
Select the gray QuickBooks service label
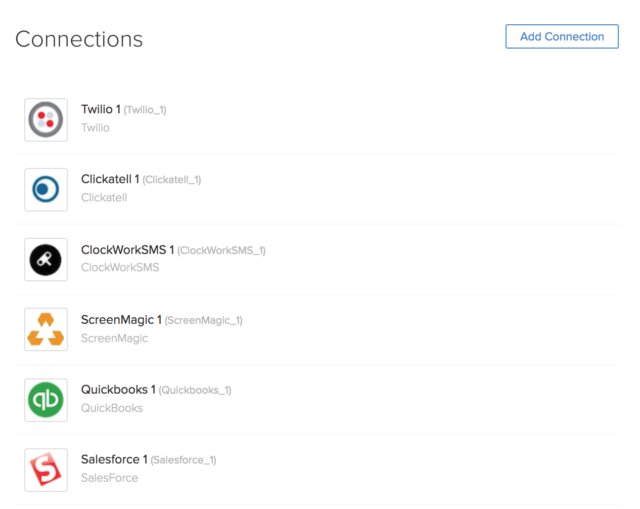coord(112,408)
